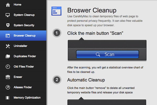Open the Duplicates Finder label

pos(25,56)
